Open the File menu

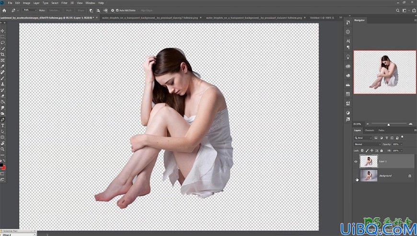[10, 3]
